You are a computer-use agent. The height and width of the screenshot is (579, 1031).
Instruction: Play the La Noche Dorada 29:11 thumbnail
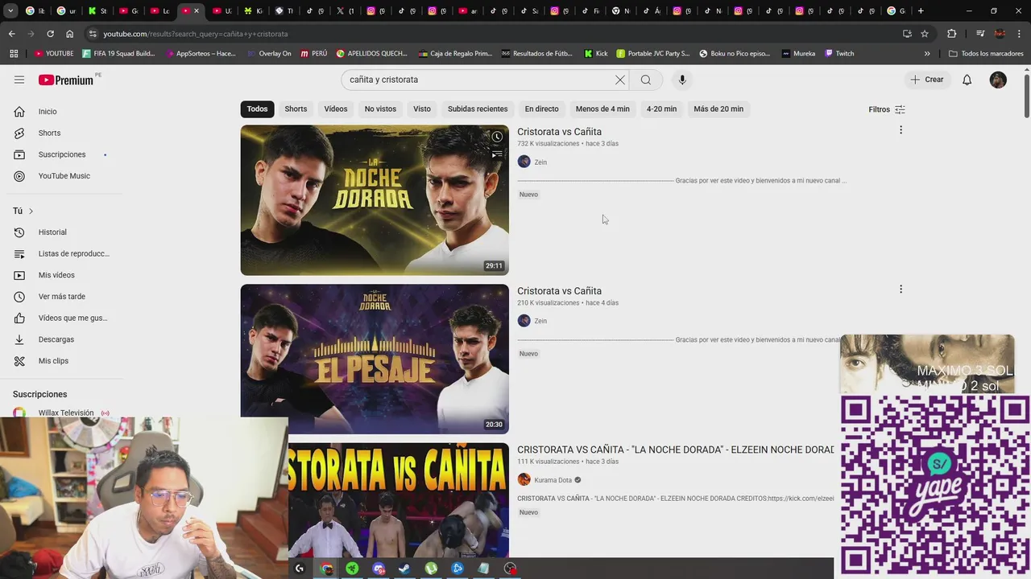375,200
